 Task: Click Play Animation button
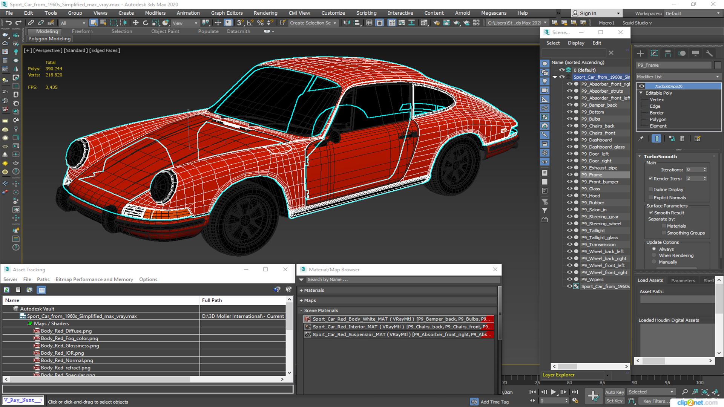pos(554,392)
